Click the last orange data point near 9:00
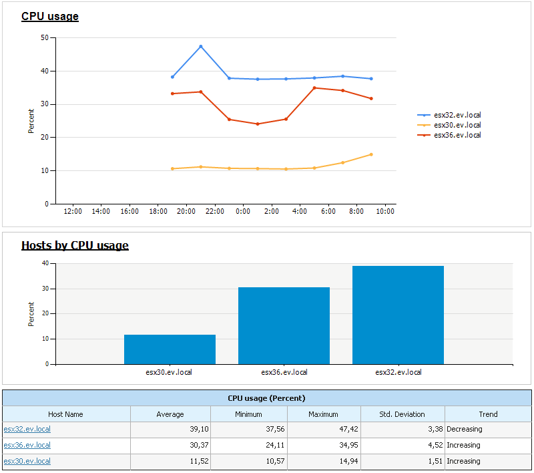The height and width of the screenshot is (473, 534). click(371, 155)
